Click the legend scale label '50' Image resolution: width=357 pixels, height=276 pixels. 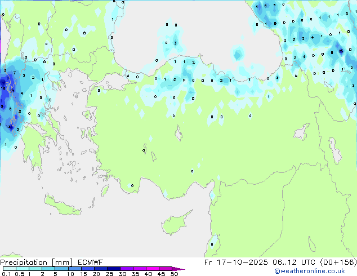174,274
